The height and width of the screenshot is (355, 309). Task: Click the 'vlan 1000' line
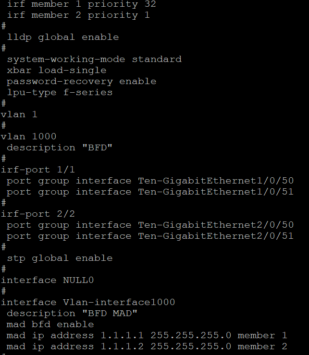pyautogui.click(x=28, y=136)
